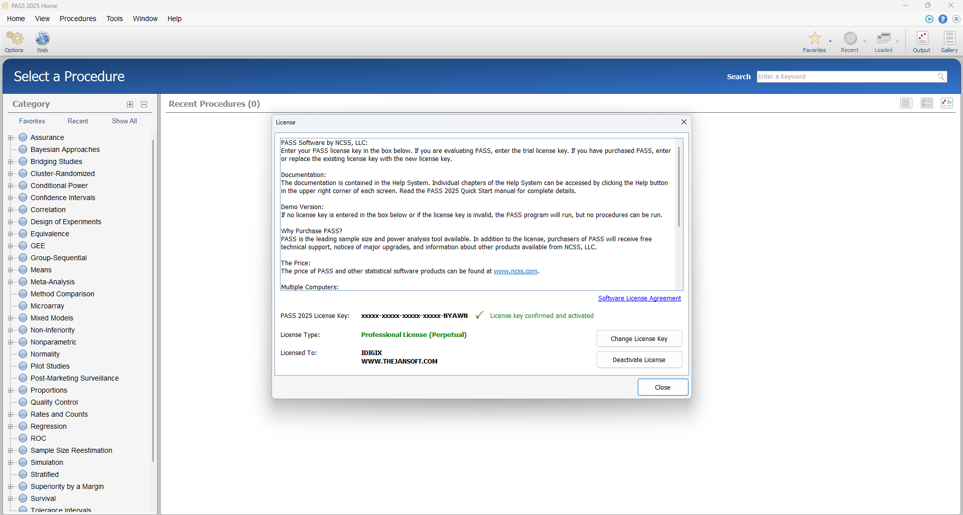Select Non-Inferiority category
The height and width of the screenshot is (515, 963).
pyautogui.click(x=53, y=330)
